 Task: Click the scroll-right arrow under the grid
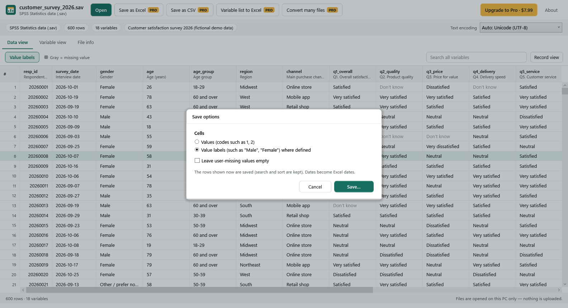559,290
